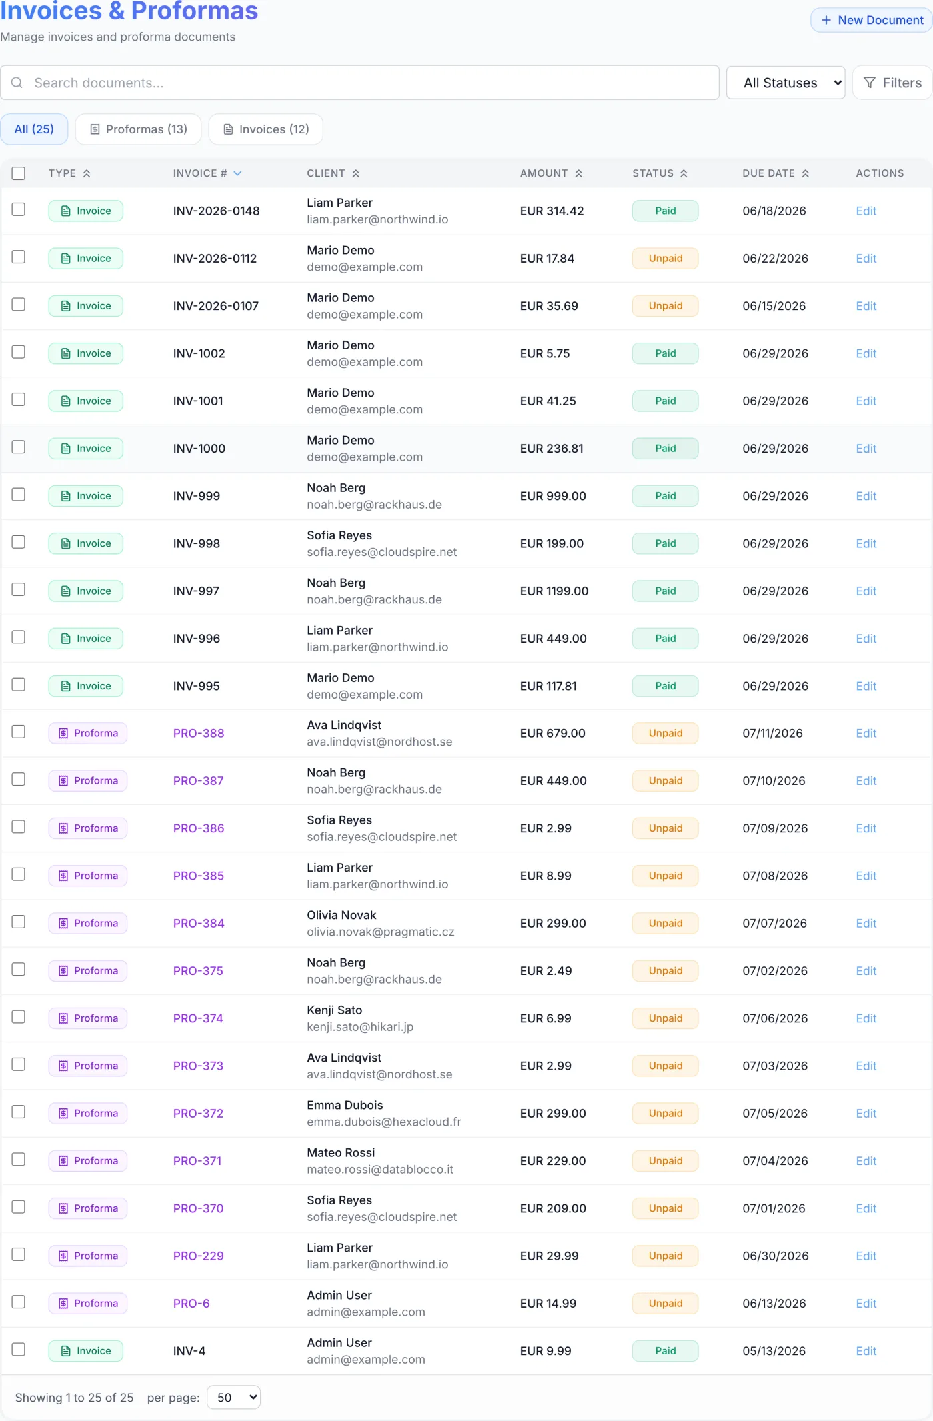The height and width of the screenshot is (1421, 933).
Task: Toggle the select-all header checkbox
Action: (19, 173)
